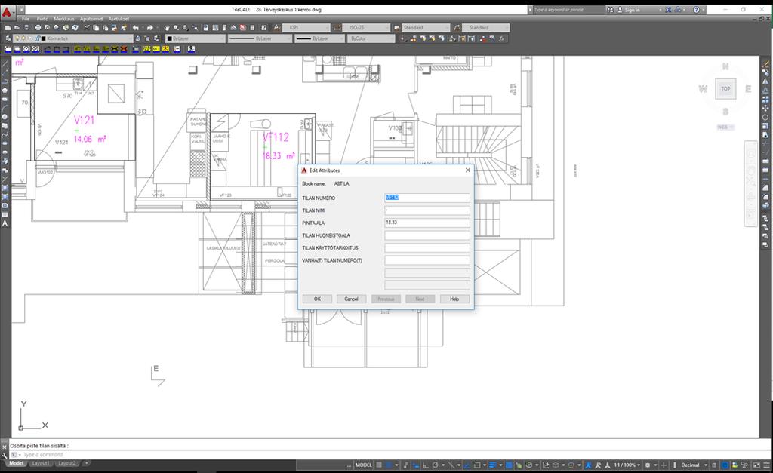Toggle object snap in status bar
The height and width of the screenshot is (473, 773).
coord(477,465)
